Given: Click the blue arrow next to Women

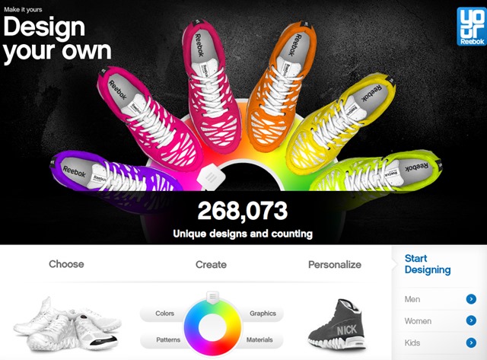Looking at the screenshot, I should pyautogui.click(x=471, y=320).
